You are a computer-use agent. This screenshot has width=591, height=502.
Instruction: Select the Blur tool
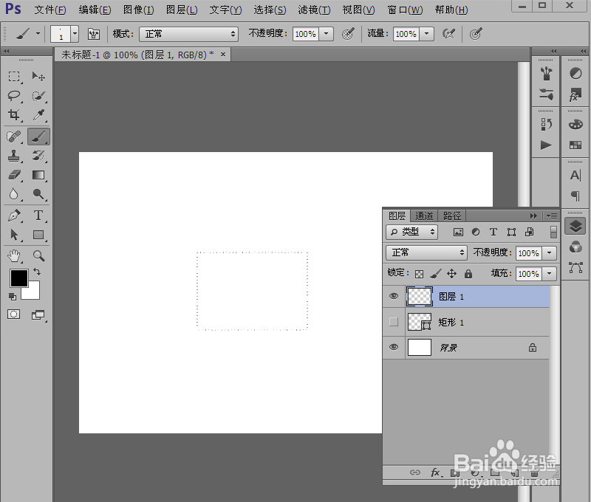[14, 194]
